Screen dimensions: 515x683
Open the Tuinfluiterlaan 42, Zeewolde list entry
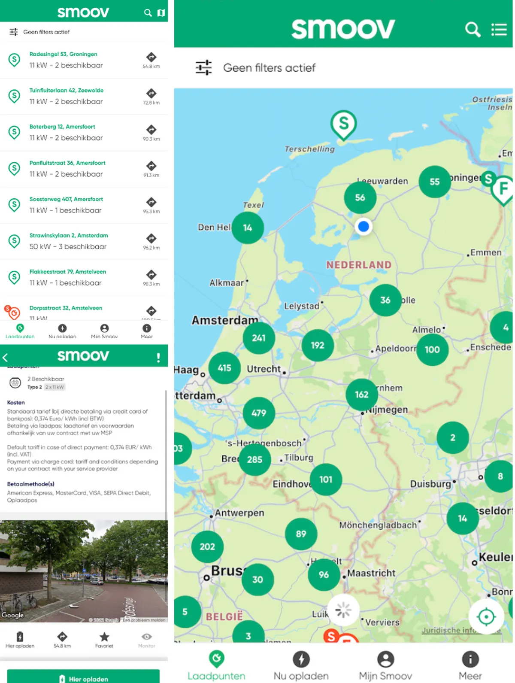[84, 96]
